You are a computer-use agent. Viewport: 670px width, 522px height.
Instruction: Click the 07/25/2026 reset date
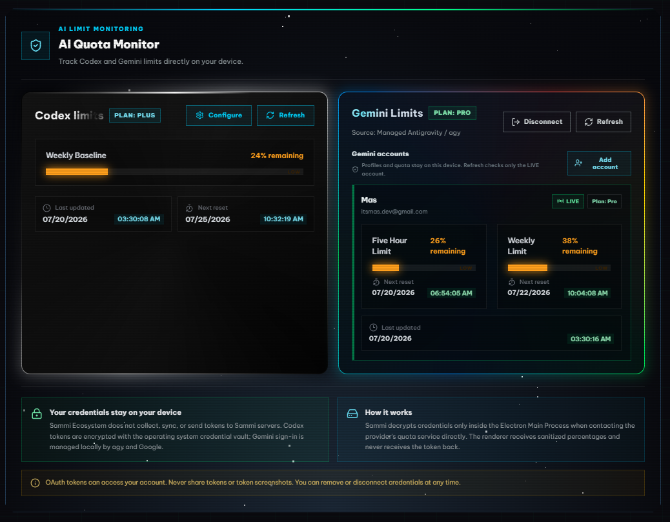pos(208,219)
